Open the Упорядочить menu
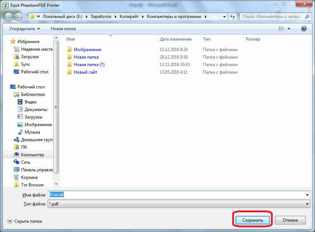Viewport: 315px width, 232px height. (x=25, y=29)
